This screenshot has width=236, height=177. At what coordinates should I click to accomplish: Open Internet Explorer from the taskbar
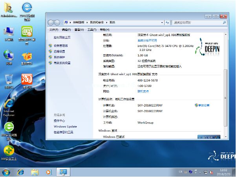[x=21, y=172]
